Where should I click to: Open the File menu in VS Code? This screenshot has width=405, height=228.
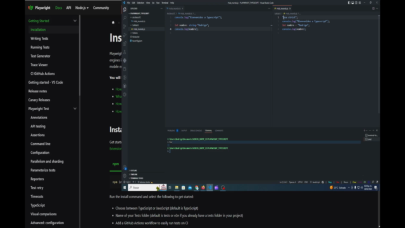pos(128,3)
